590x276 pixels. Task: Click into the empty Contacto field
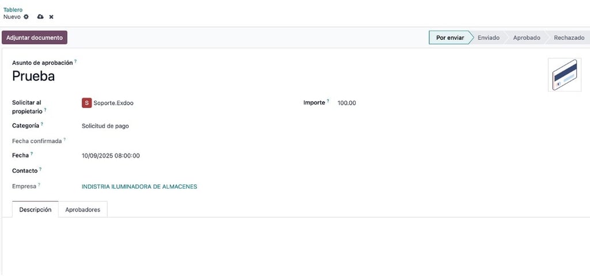(x=186, y=171)
